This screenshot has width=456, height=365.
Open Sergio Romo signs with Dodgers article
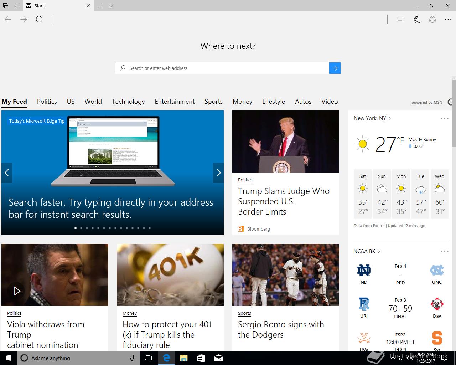pyautogui.click(x=281, y=329)
